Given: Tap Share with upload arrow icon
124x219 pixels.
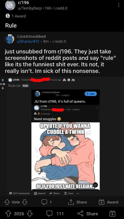Looking at the screenshot, I should [78, 202].
